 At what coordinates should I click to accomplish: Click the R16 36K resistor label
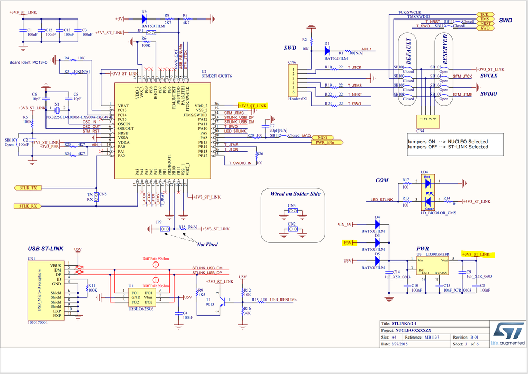[x=247, y=311]
